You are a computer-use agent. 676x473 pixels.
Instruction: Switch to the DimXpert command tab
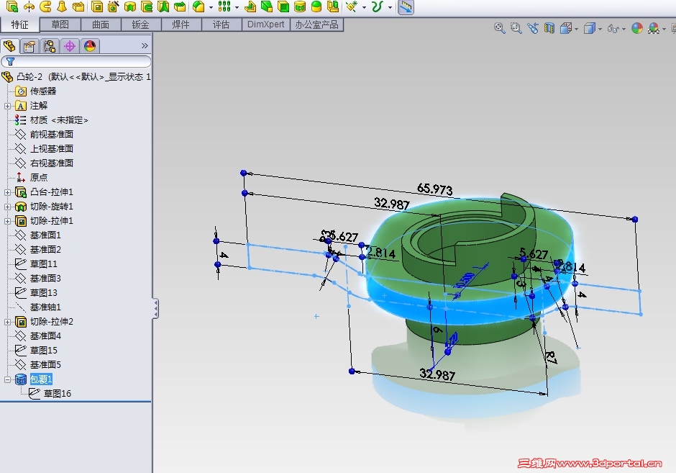pos(266,24)
